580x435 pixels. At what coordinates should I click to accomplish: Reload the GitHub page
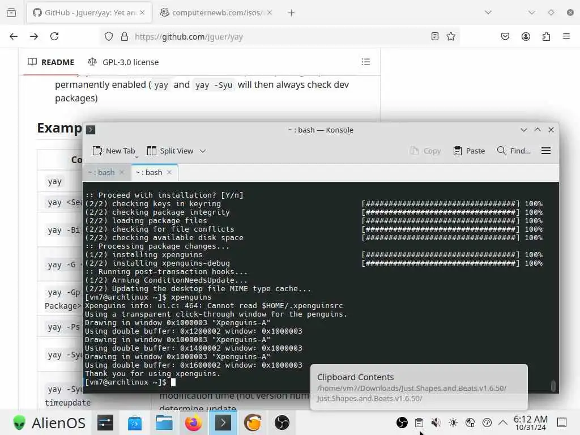click(54, 36)
